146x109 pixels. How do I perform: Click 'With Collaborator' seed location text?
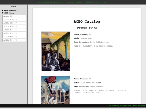tap(99, 42)
